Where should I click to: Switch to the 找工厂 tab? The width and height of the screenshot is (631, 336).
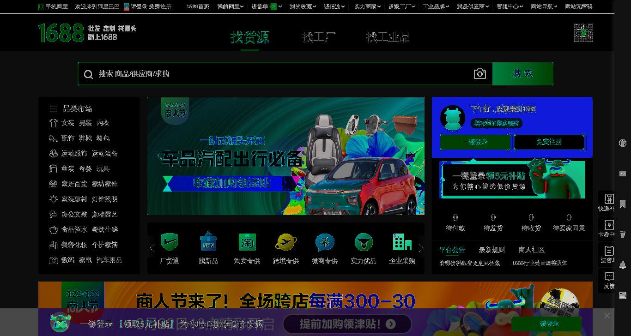coord(319,37)
